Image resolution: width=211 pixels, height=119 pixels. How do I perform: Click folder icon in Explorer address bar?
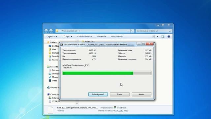(x=57, y=31)
